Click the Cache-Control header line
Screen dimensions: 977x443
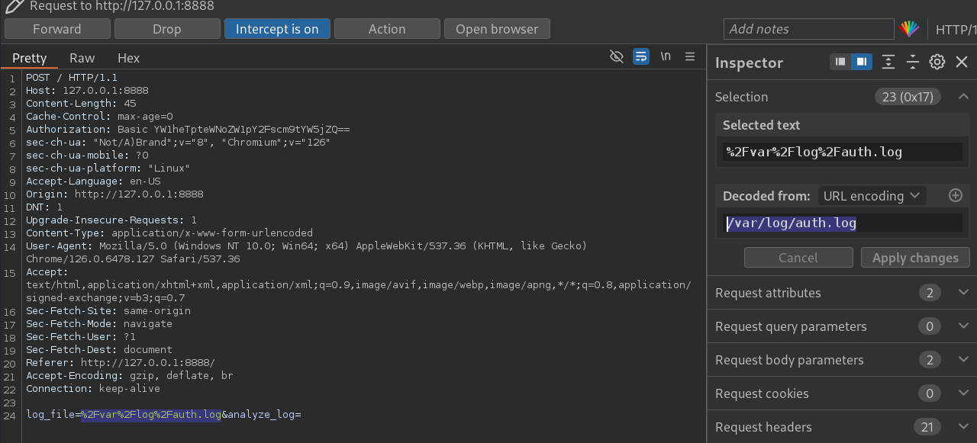click(99, 117)
